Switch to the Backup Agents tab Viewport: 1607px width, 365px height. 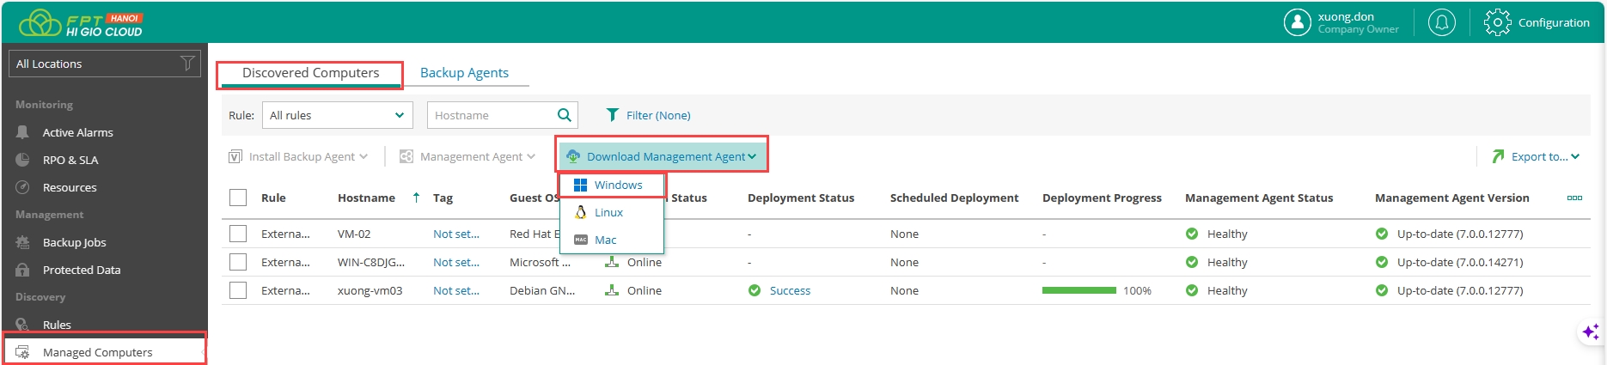[x=464, y=73]
